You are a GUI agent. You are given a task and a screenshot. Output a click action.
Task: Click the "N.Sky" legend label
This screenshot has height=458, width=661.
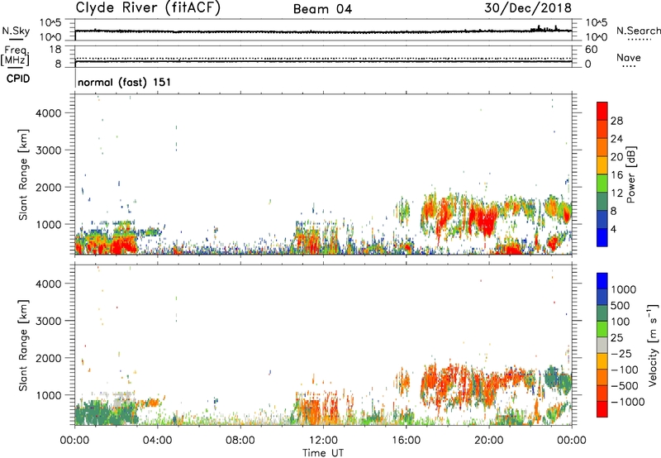pos(16,31)
